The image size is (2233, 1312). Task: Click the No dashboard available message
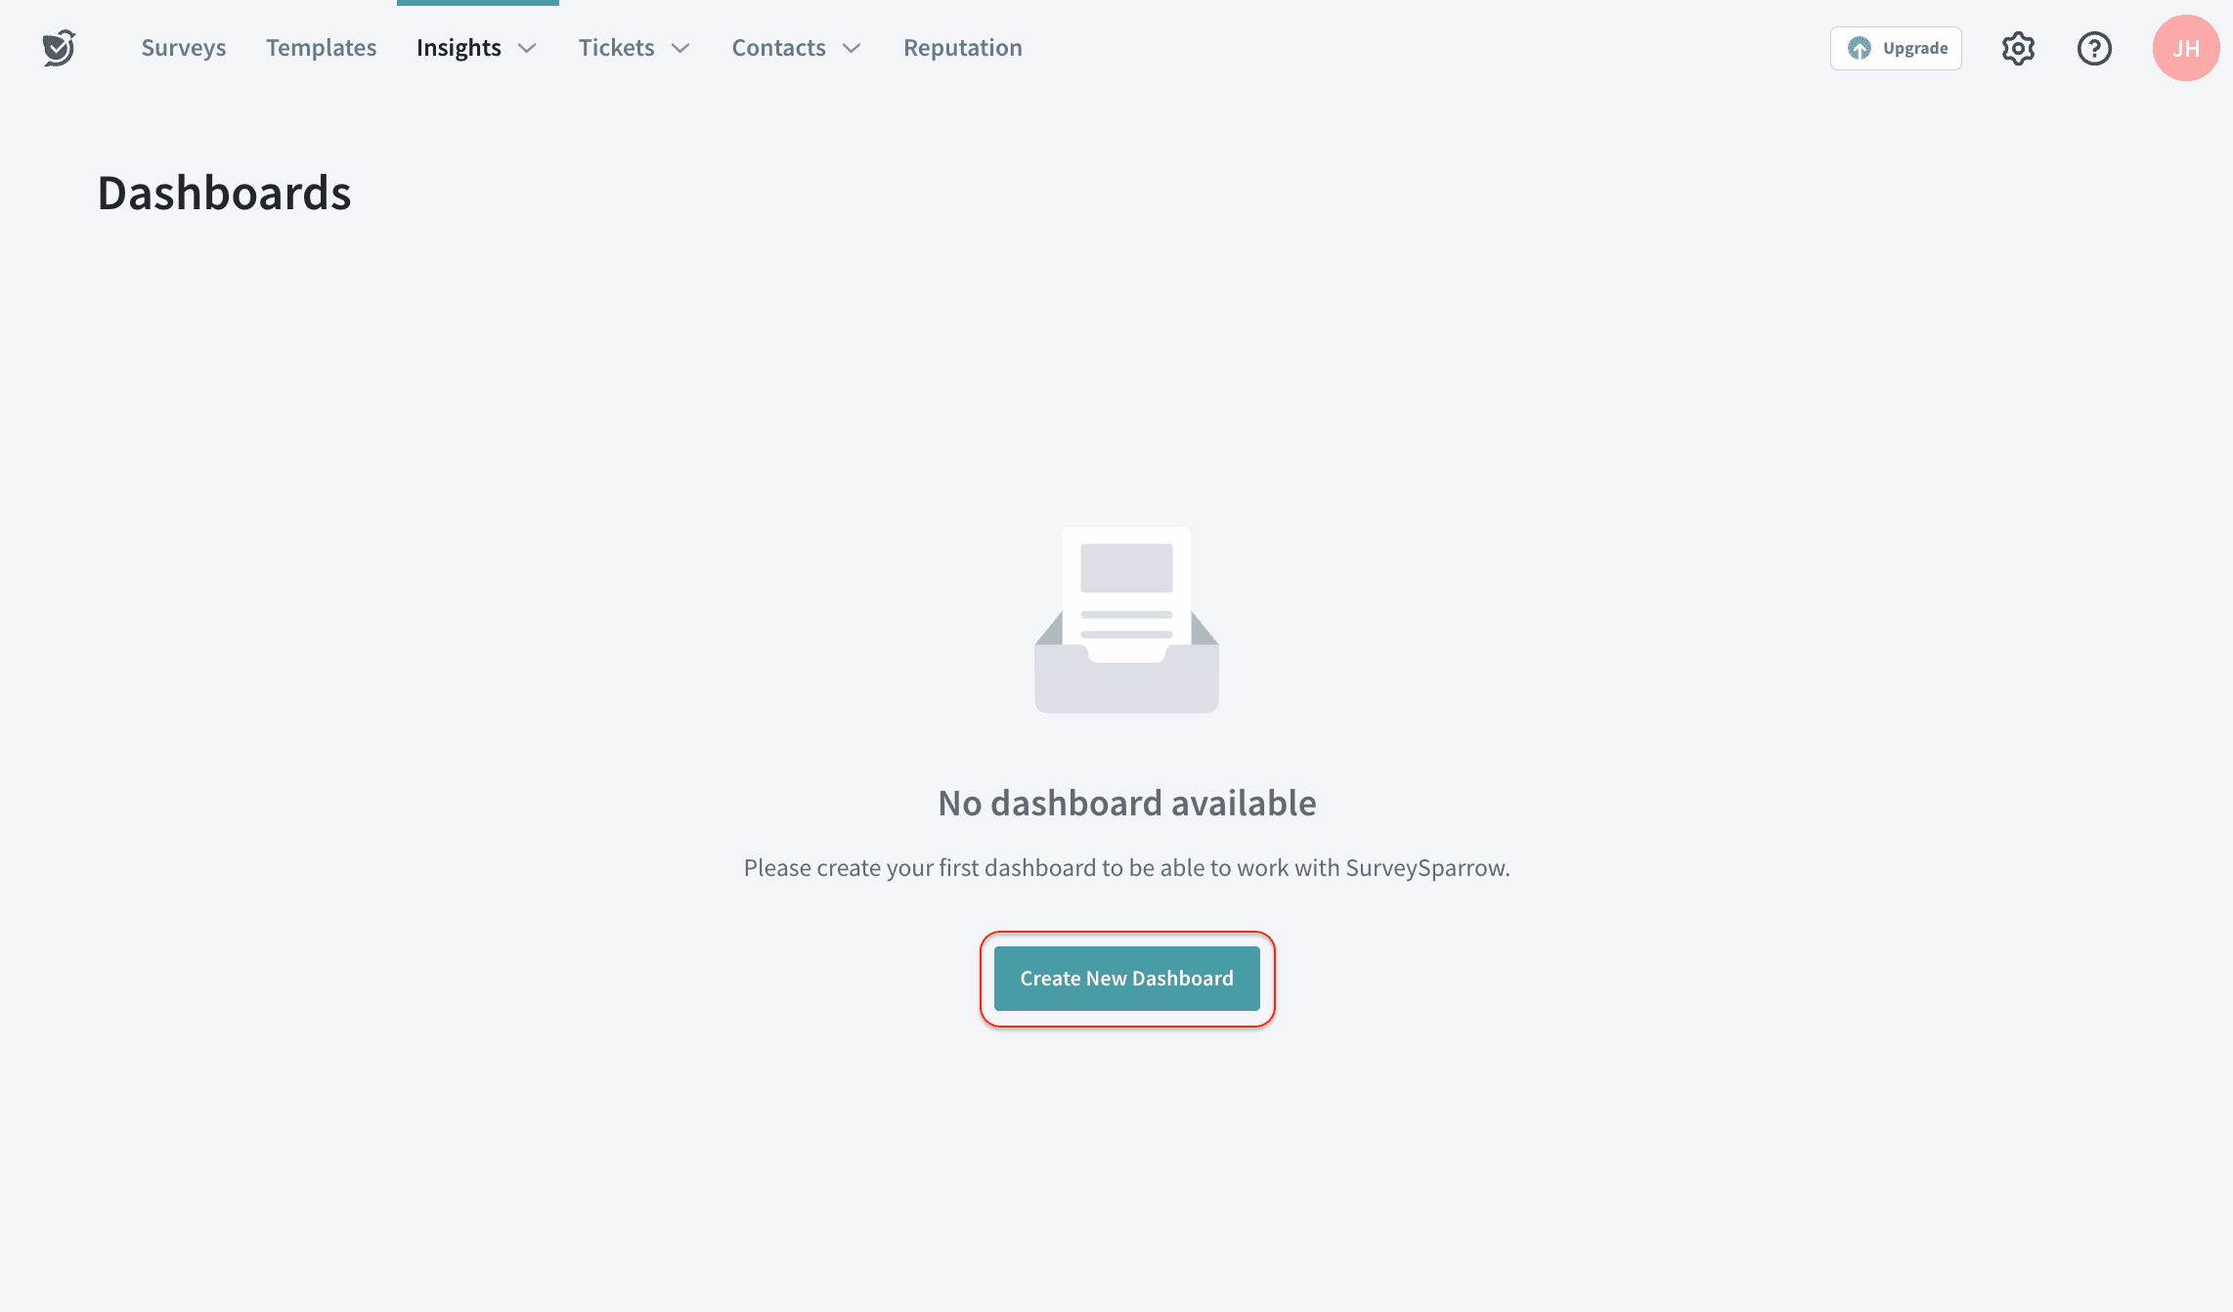(1125, 802)
